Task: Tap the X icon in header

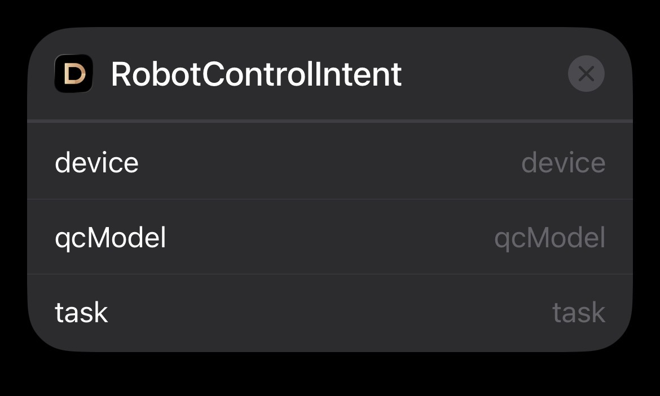Action: pyautogui.click(x=586, y=73)
